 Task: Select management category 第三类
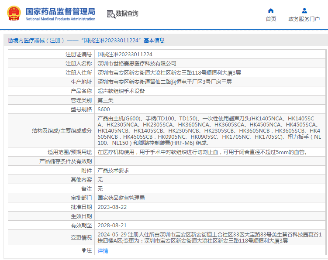[105, 100]
